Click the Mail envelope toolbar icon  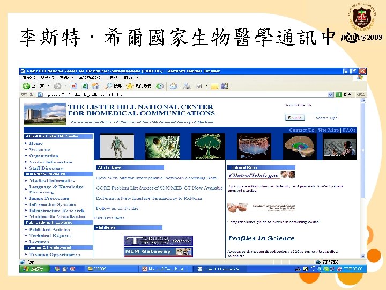pyautogui.click(x=173, y=86)
